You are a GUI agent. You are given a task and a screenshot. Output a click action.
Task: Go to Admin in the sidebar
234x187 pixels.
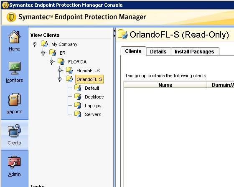pyautogui.click(x=14, y=174)
